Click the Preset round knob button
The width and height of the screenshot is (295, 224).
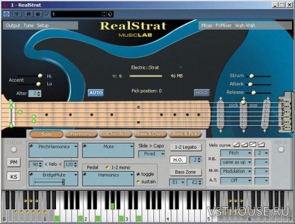tap(281, 149)
